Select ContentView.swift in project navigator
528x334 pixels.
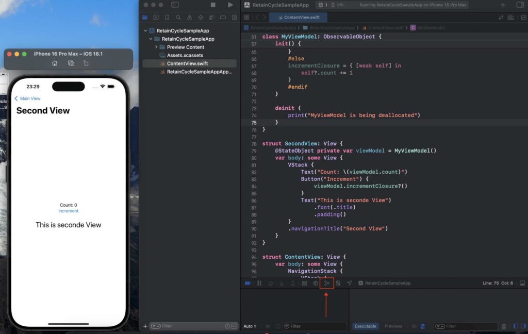190,63
